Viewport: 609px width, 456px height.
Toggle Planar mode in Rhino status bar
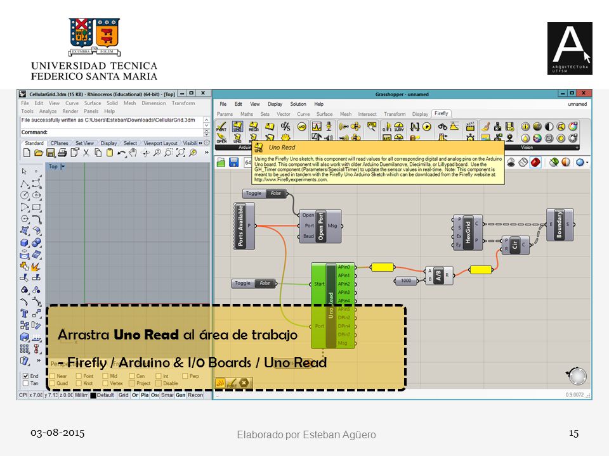tap(145, 395)
